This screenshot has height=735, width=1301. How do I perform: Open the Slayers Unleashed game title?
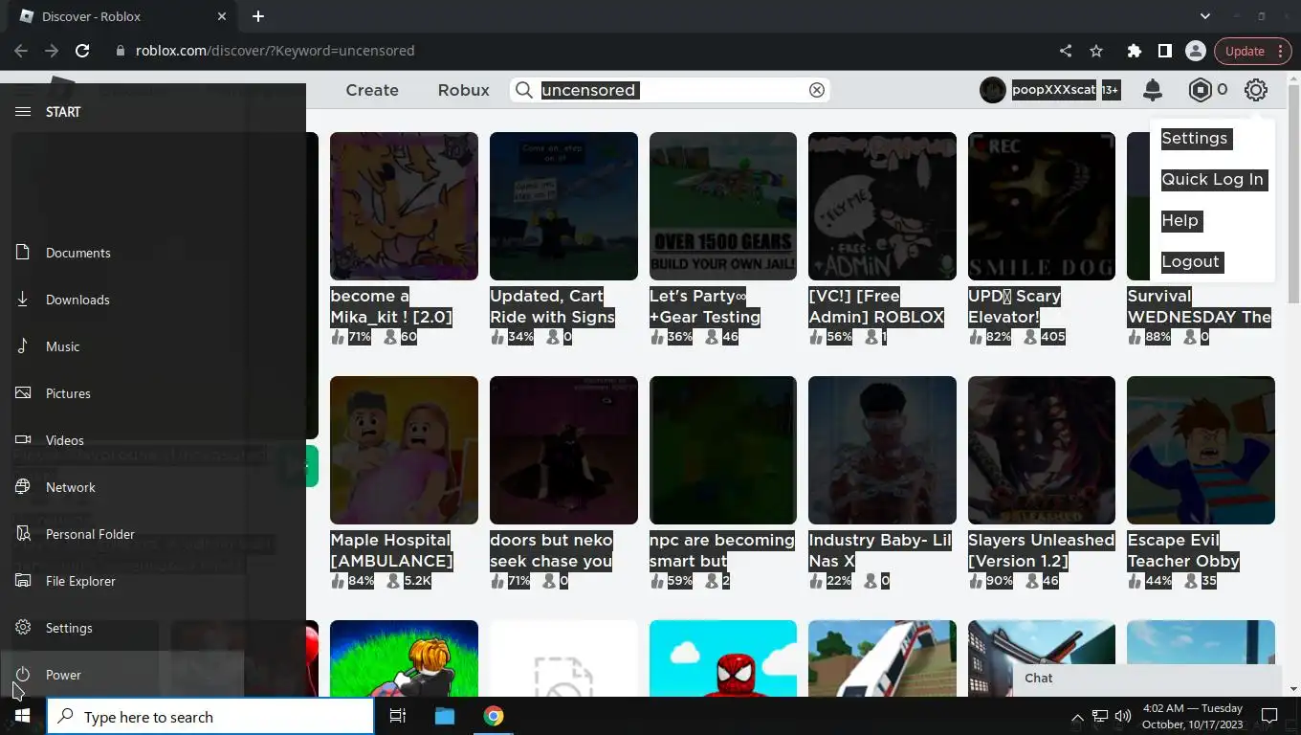click(1041, 550)
